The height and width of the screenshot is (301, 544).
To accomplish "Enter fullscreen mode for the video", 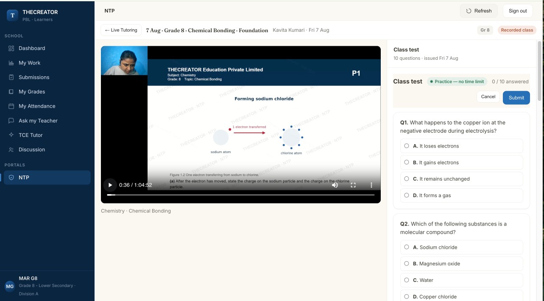I will pos(353,185).
